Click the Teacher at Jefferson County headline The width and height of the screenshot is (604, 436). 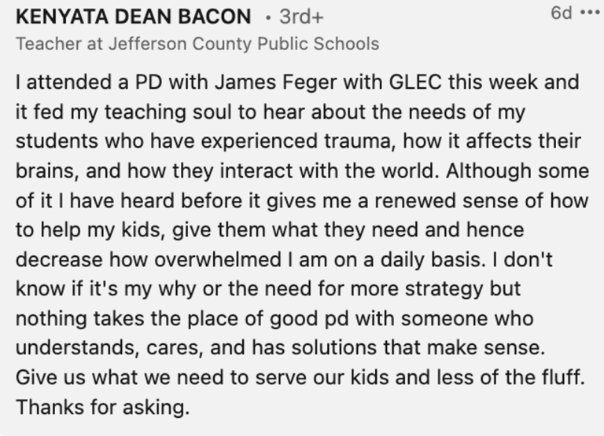(197, 43)
